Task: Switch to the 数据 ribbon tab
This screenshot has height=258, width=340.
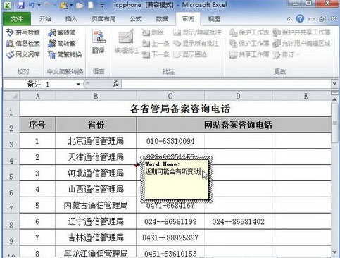Action: (162, 18)
